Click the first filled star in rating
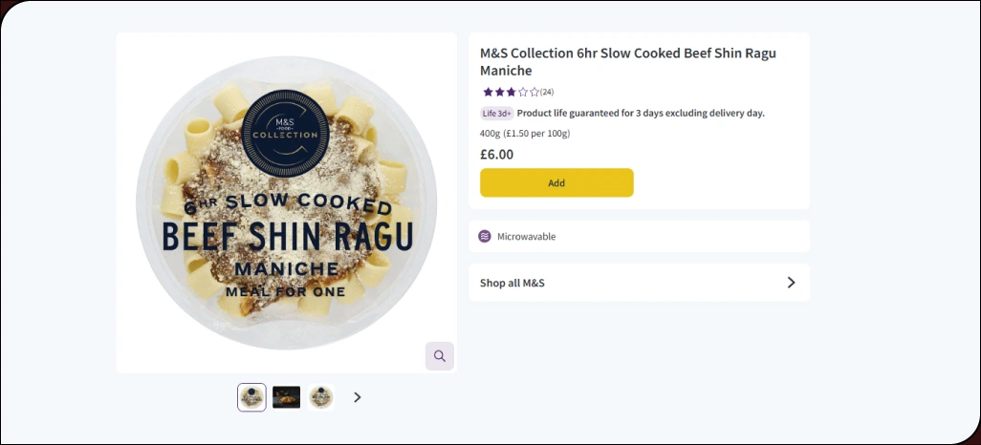981x445 pixels. click(x=488, y=93)
